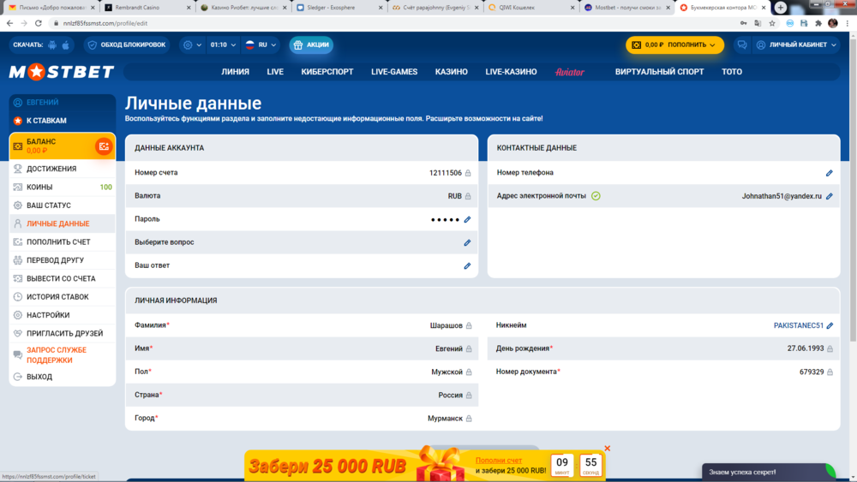Open a new browser tab
This screenshot has width=857, height=482.
[781, 8]
